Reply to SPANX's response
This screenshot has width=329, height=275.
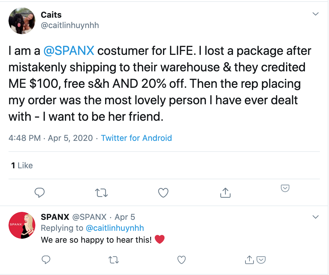tap(46, 260)
